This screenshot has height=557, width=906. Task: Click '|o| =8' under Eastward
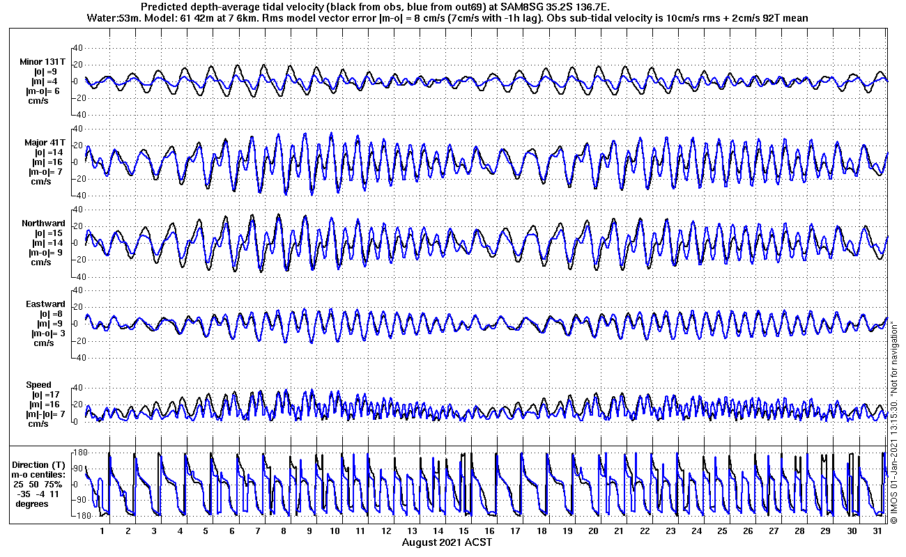50,314
